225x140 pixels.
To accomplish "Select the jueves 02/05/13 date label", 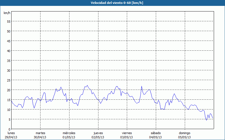I will point(98,135).
